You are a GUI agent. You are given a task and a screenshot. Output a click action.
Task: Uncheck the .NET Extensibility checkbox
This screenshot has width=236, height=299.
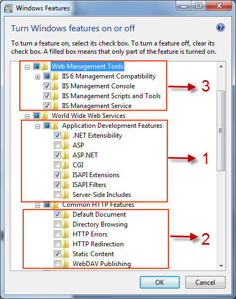[57, 136]
